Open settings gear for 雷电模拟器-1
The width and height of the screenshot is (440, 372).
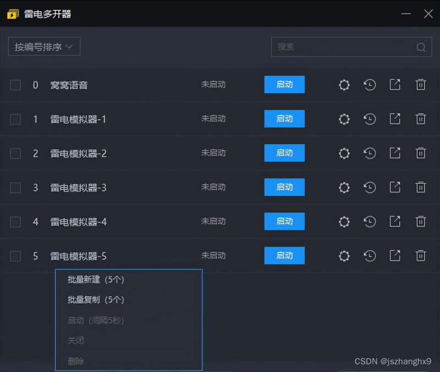[344, 119]
